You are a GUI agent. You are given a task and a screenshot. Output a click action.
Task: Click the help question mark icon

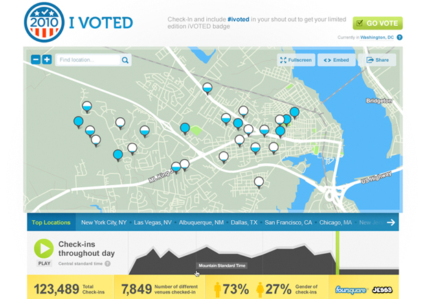pos(399,38)
